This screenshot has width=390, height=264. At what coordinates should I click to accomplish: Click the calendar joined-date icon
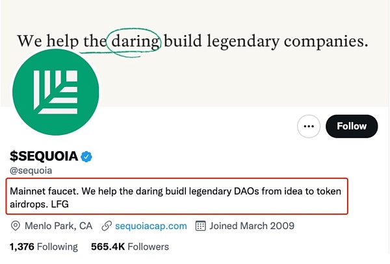point(201,226)
